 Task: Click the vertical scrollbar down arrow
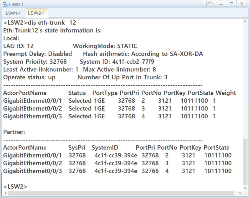245,188
